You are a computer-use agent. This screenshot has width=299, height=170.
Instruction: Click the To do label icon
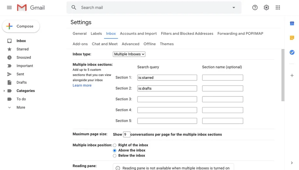pyautogui.click(x=9, y=99)
